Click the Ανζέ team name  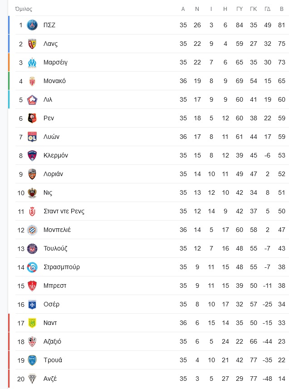click(50, 379)
